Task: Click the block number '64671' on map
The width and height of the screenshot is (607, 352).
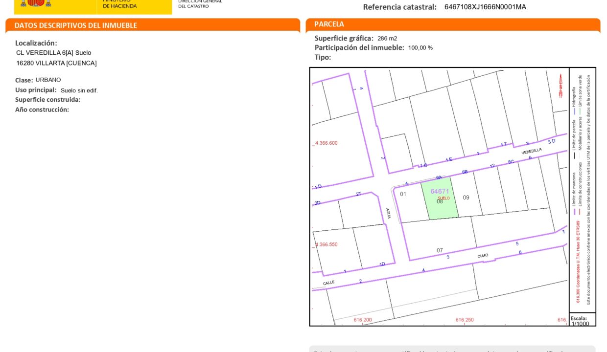Action: click(440, 191)
